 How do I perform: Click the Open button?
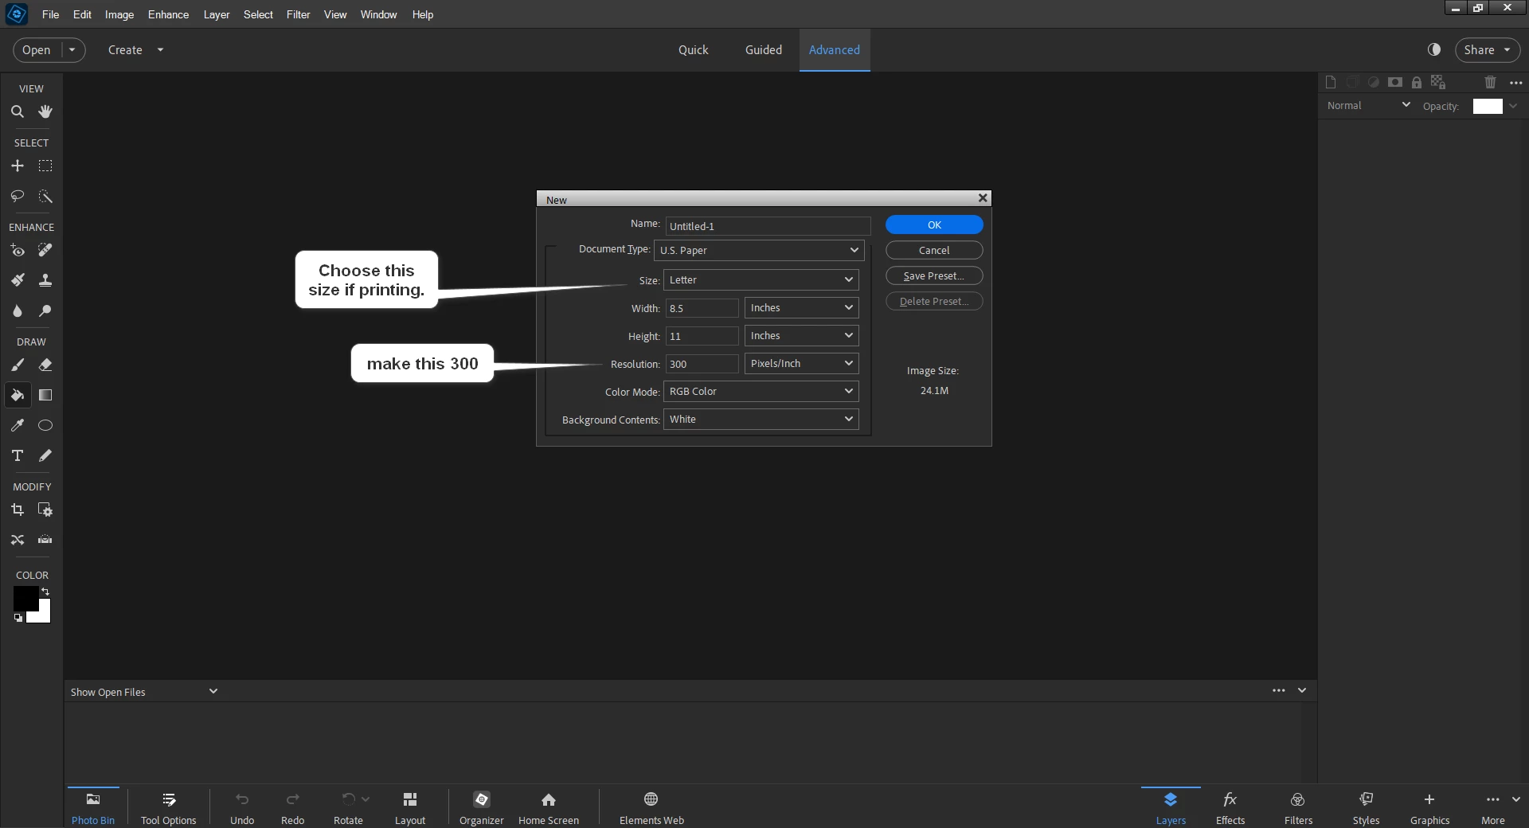pos(37,49)
